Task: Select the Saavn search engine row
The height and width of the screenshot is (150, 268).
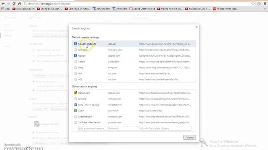Action: pos(134,111)
